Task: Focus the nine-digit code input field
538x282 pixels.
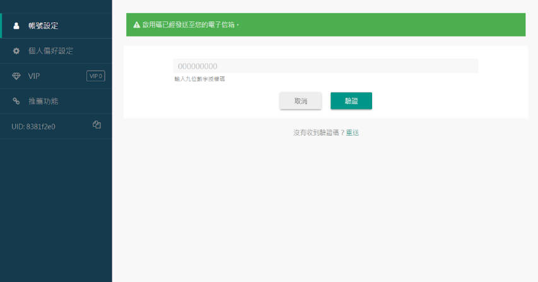Action: 325,66
